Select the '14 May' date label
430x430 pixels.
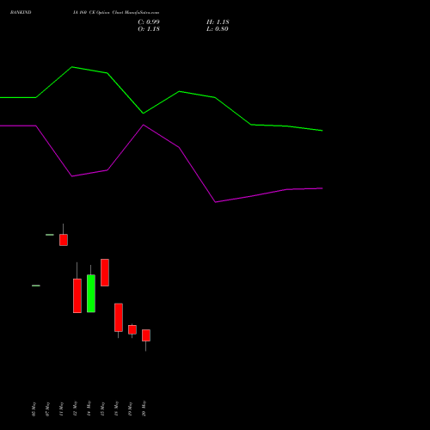[89, 409]
